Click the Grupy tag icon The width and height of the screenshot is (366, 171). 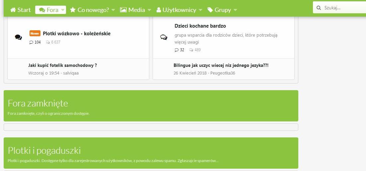coord(210,10)
